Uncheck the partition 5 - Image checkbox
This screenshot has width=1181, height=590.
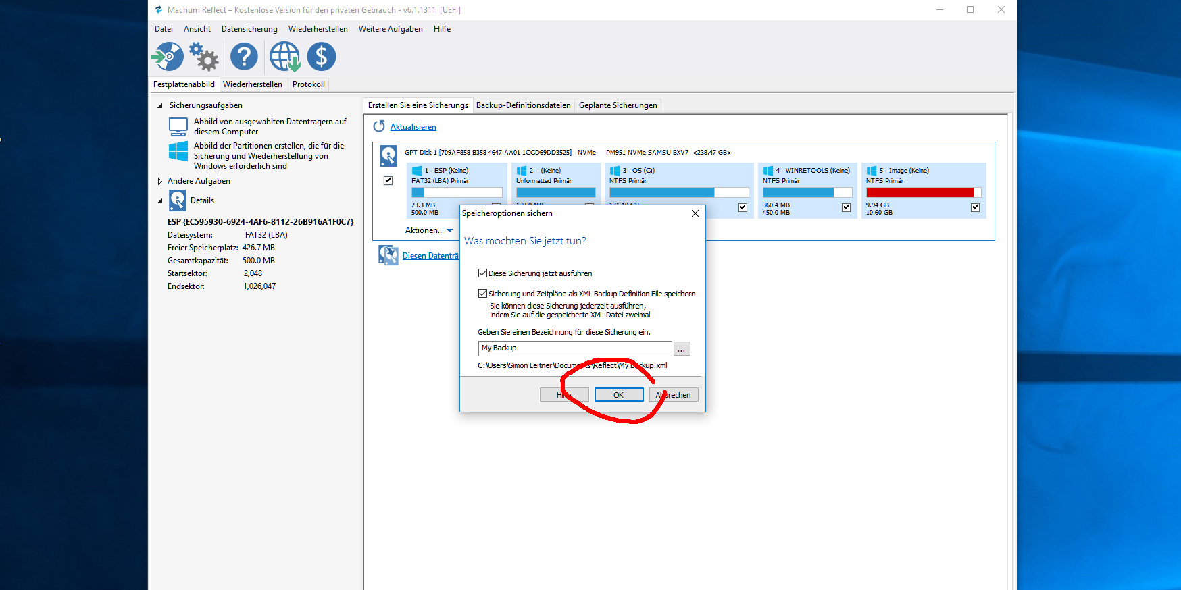tap(975, 207)
